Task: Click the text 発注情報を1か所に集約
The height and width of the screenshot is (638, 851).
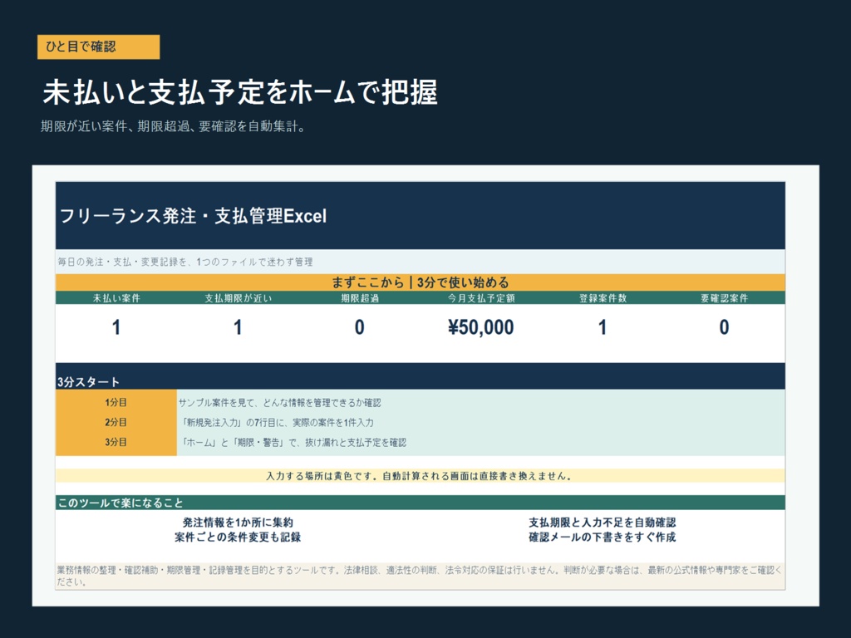Action: [238, 523]
